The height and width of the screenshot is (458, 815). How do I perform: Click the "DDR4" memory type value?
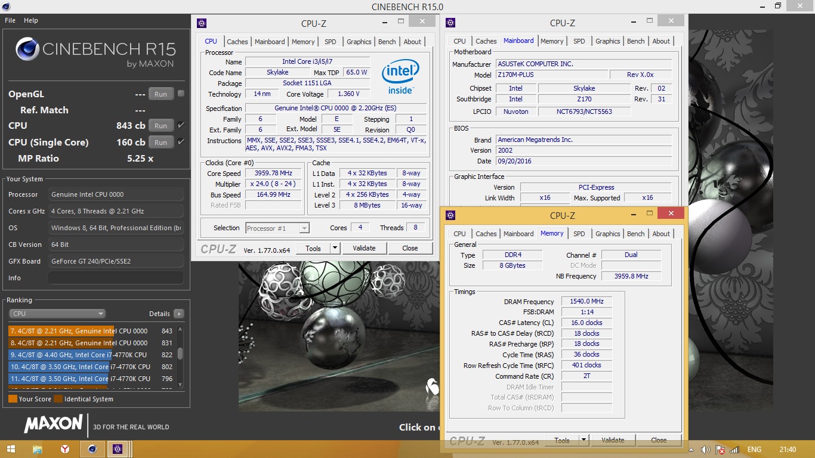pyautogui.click(x=513, y=255)
